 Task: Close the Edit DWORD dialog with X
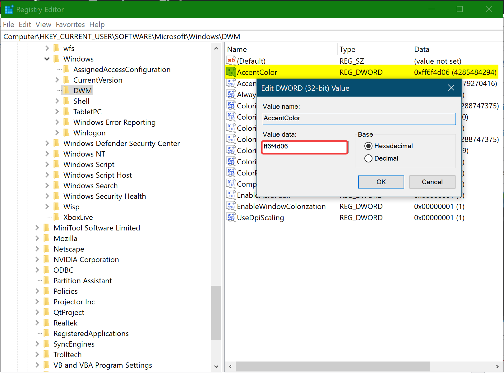pyautogui.click(x=451, y=88)
